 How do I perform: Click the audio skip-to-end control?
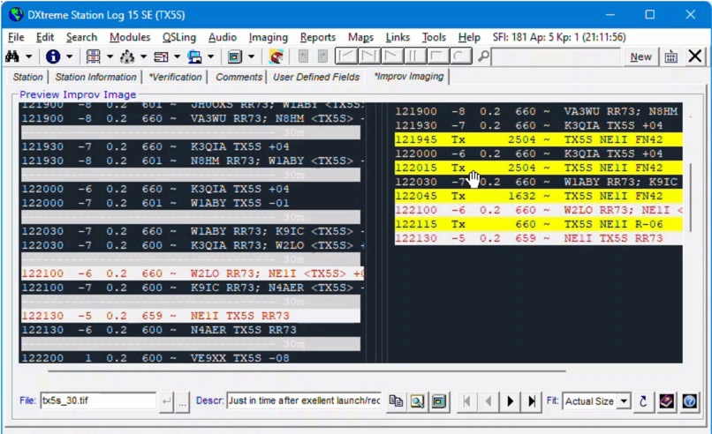click(368, 56)
